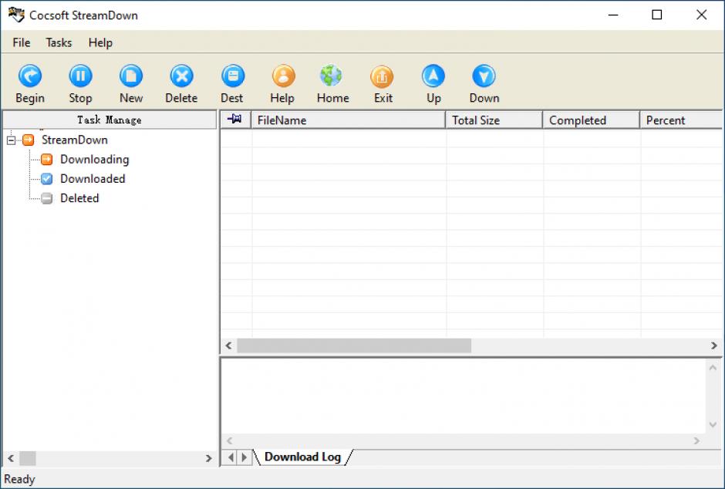Select the Downloading category
Image resolution: width=725 pixels, height=489 pixels.
[94, 159]
